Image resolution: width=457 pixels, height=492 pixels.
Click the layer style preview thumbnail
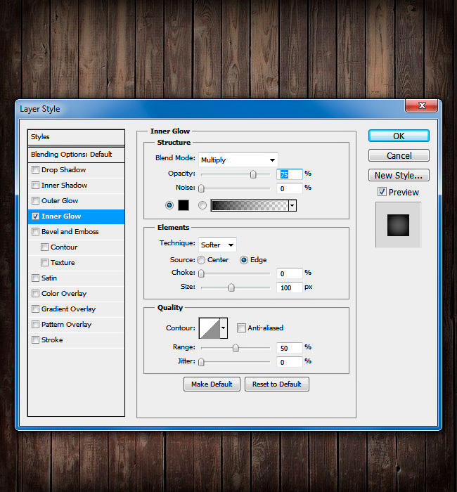398,225
